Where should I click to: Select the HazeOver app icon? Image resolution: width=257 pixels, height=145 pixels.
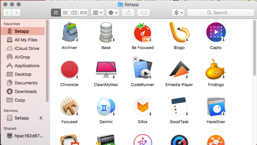point(216,107)
